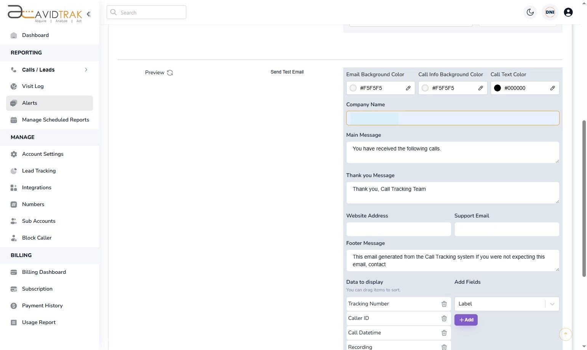
Task: Delete Caller ID field trash icon
Action: [444, 318]
